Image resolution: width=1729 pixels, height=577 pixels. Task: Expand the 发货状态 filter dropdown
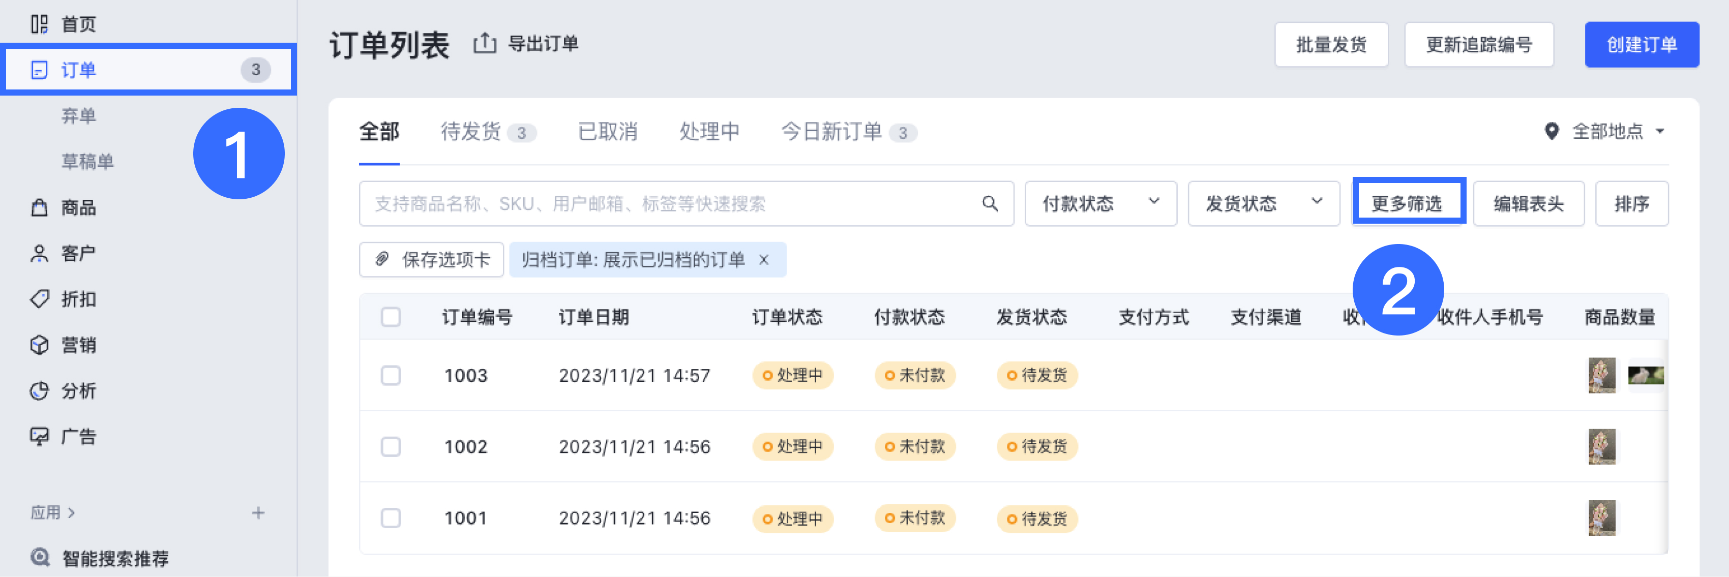pos(1263,203)
